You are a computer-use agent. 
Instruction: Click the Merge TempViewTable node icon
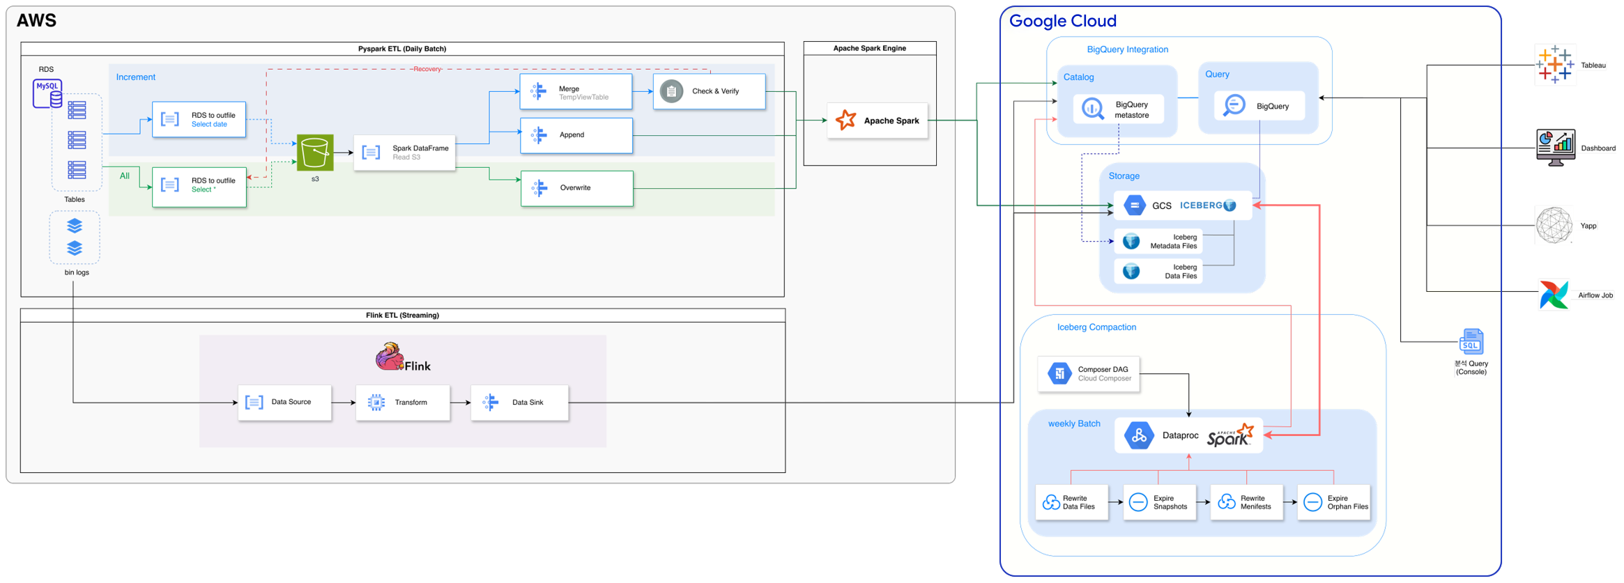pyautogui.click(x=538, y=91)
